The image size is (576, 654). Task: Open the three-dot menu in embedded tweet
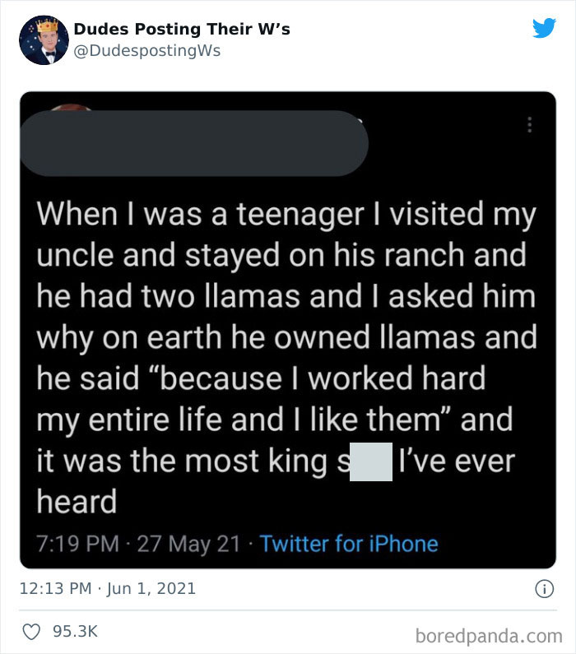[x=530, y=125]
